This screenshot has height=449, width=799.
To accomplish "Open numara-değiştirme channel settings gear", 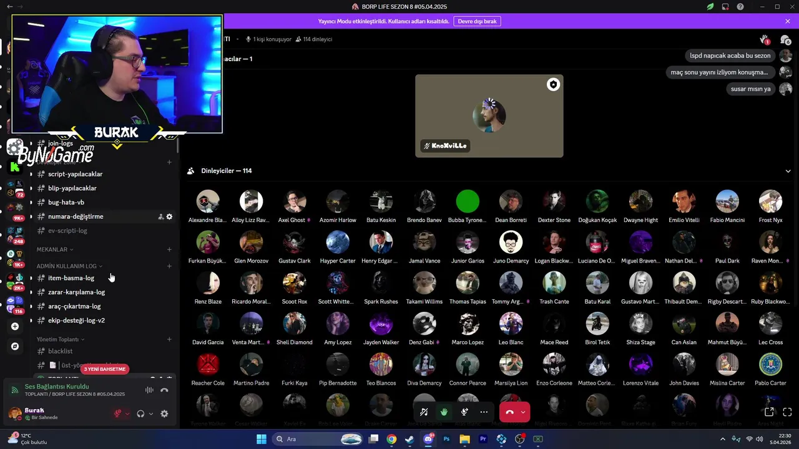I will click(x=169, y=216).
